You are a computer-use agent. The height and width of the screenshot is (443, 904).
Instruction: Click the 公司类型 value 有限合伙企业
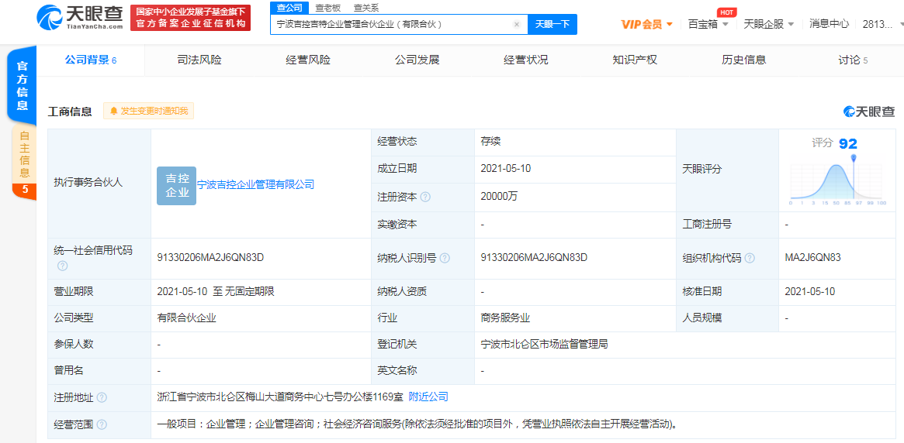tap(187, 318)
